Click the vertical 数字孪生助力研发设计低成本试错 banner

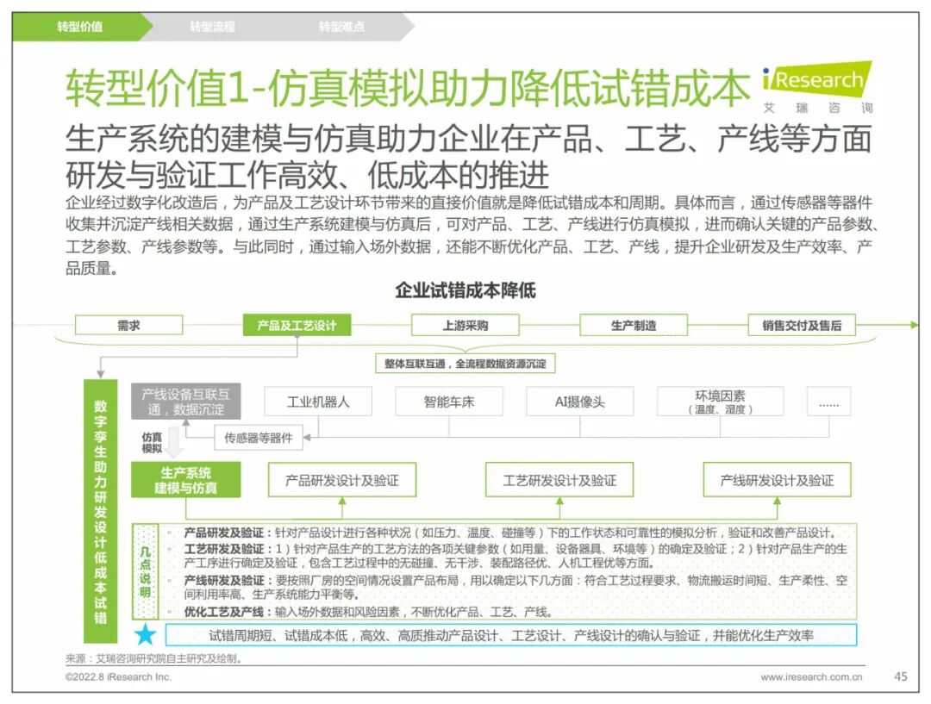coord(100,511)
